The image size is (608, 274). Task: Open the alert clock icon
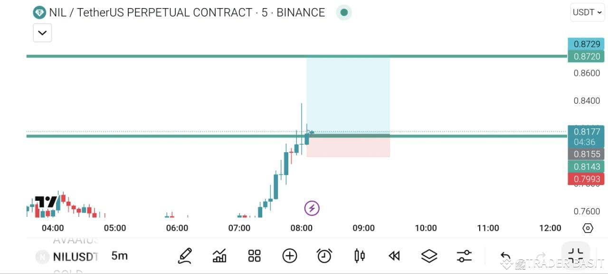pyautogui.click(x=324, y=256)
